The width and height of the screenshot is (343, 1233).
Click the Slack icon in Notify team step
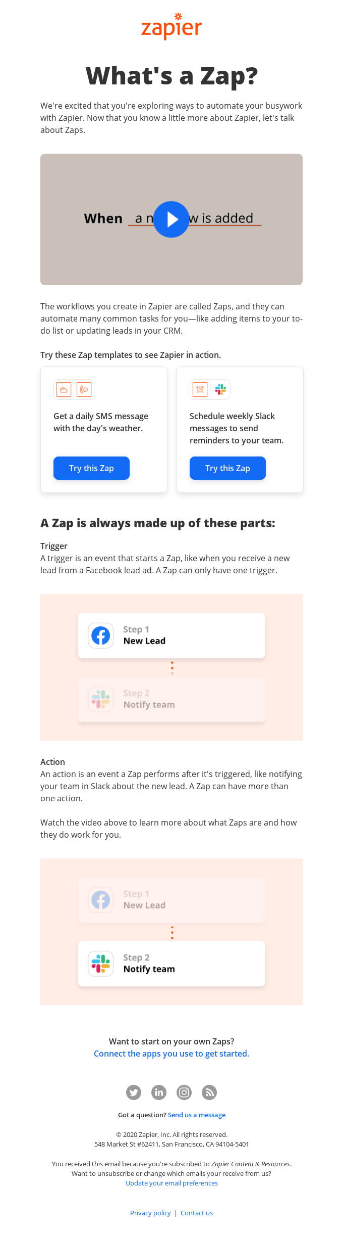[x=101, y=964]
